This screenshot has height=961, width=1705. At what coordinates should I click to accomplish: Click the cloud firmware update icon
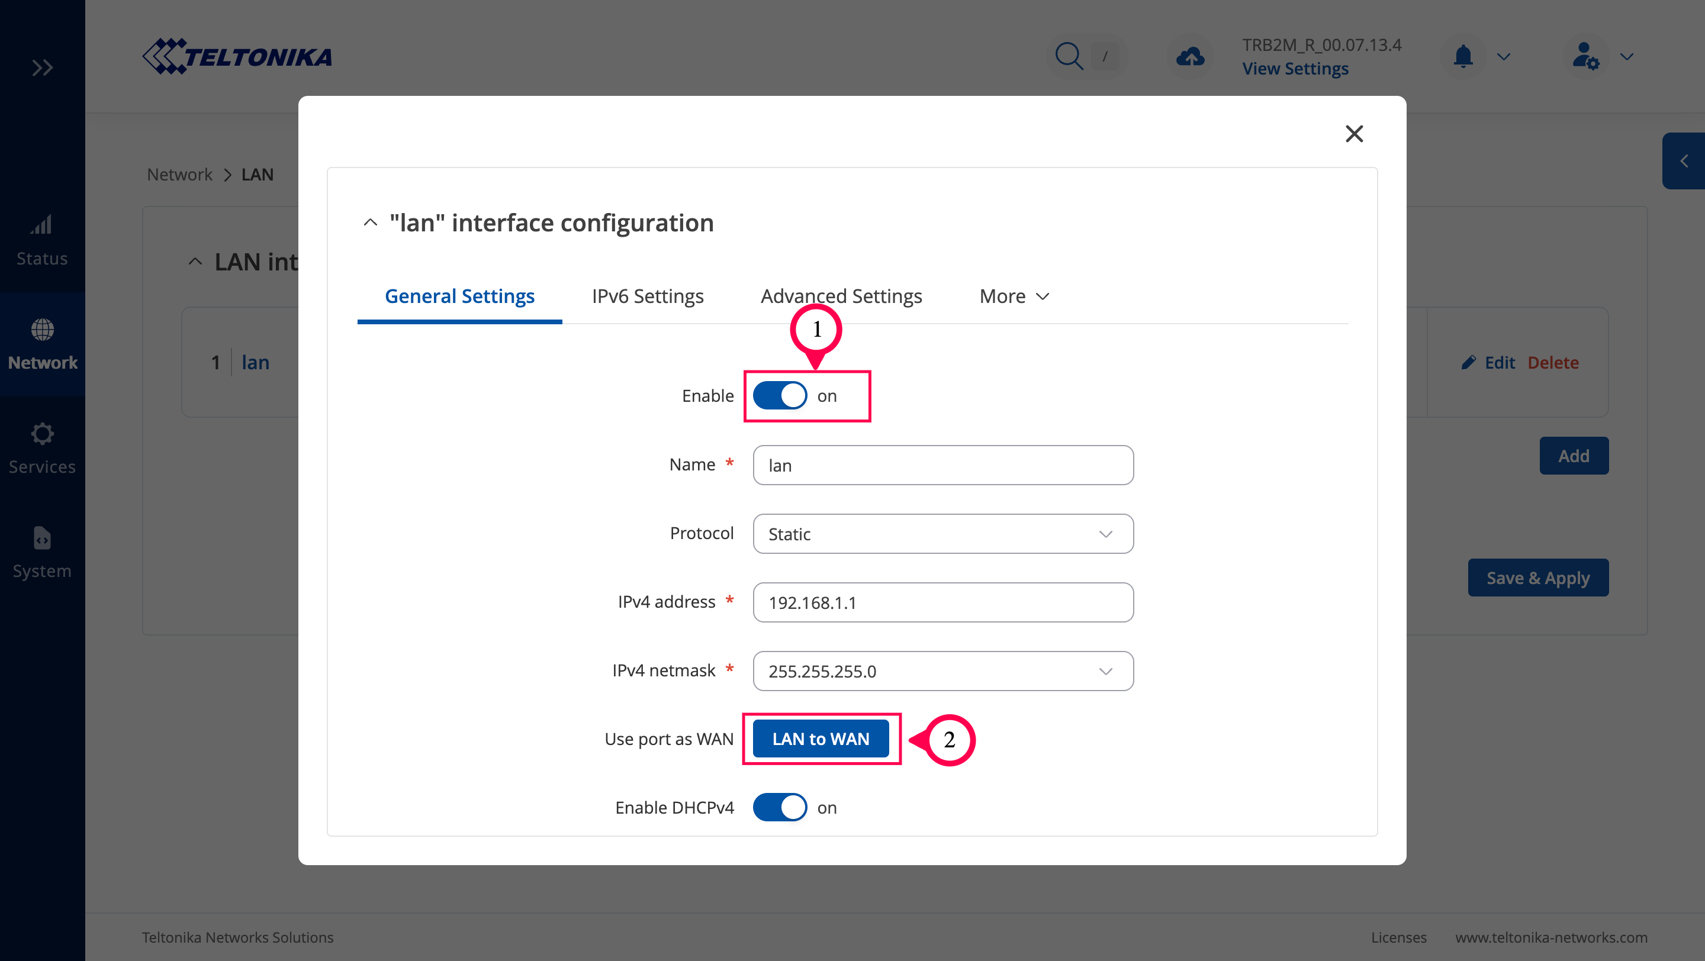coord(1190,56)
